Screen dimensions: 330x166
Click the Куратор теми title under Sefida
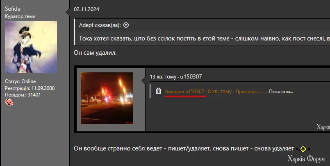tap(20, 16)
